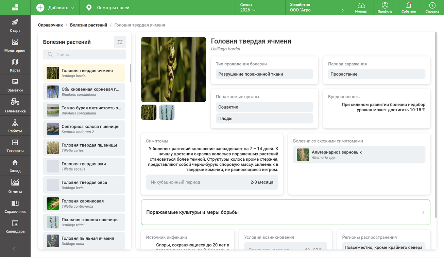The height and width of the screenshot is (258, 444).
Task: Select Обыкновенная корневая гниль Bipolaris sorokiniana item
Action: click(84, 92)
